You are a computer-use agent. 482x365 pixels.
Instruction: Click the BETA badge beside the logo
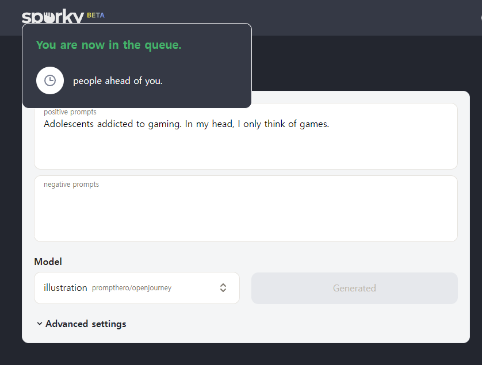pyautogui.click(x=95, y=16)
